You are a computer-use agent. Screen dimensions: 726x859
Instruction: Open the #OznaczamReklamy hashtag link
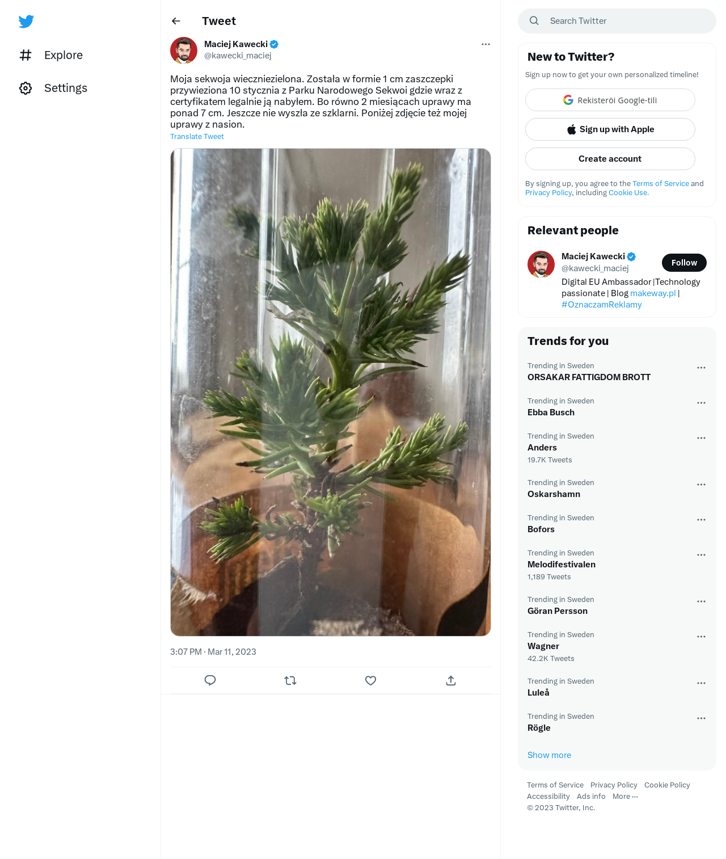602,305
